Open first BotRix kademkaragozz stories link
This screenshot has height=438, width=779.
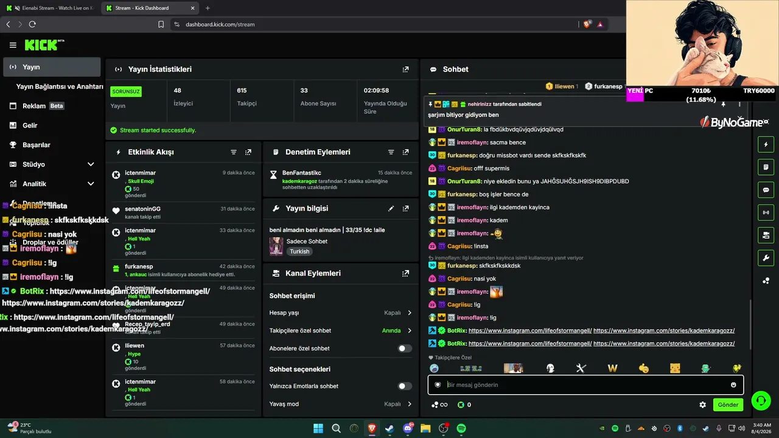click(664, 330)
